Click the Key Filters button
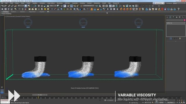Screen dimensions: 186x104 (171, 103)
